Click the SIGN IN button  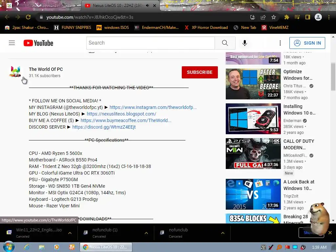(x=307, y=43)
